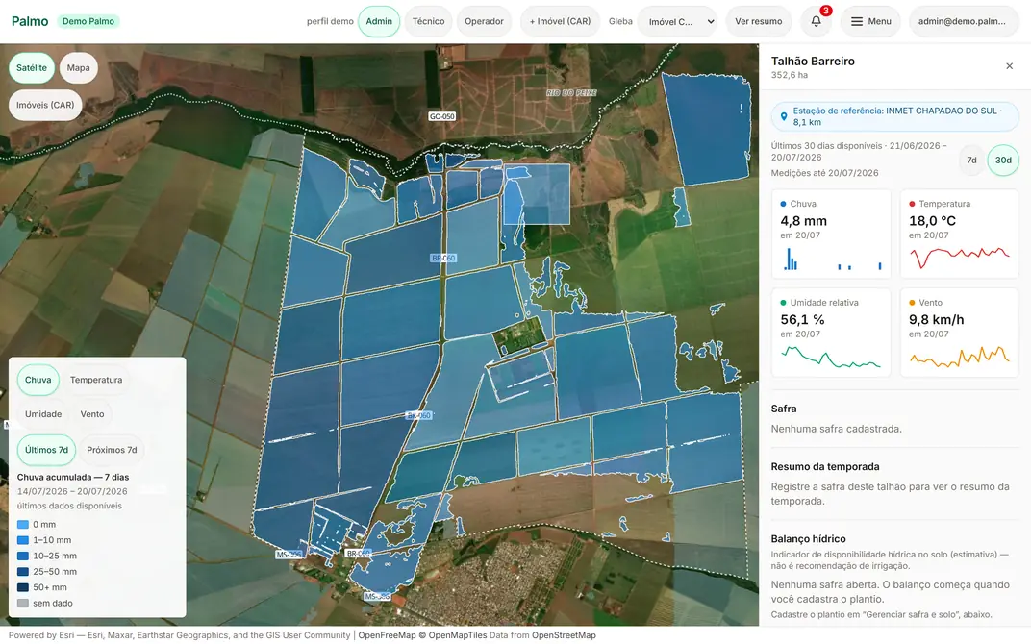Close the Talhão Barreiro panel

click(x=1009, y=65)
